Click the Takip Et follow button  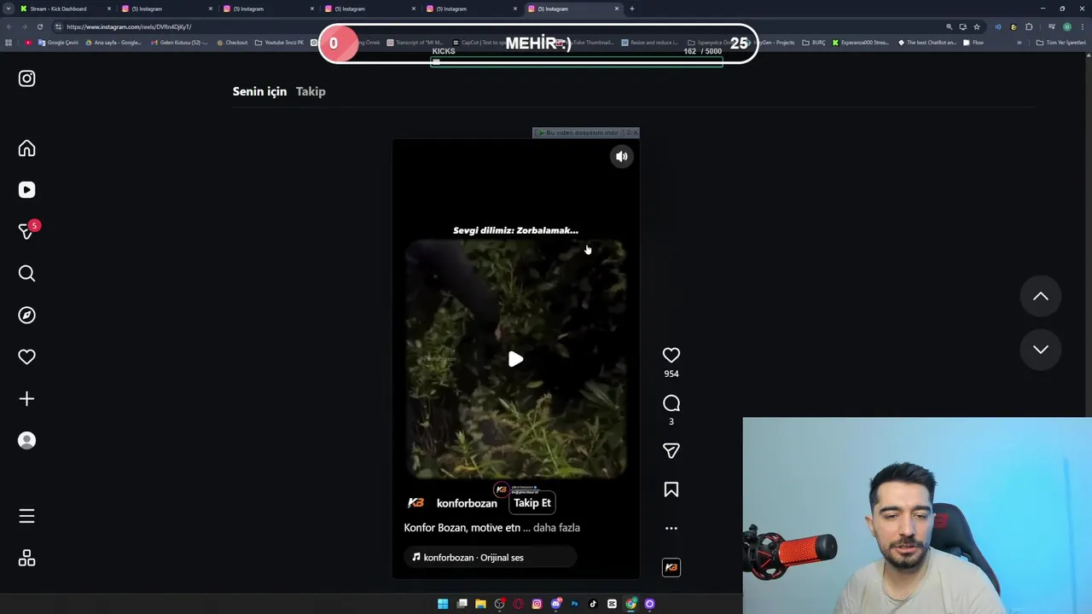[x=532, y=503]
